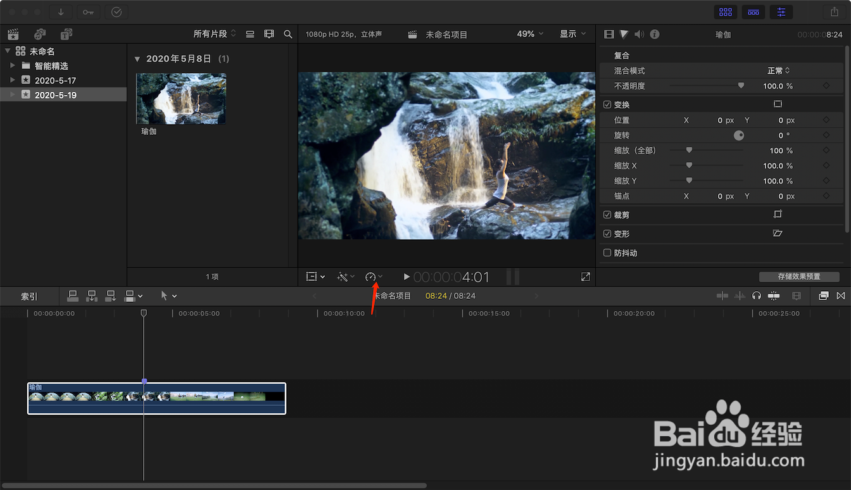Switch browser to list view icon
851x490 pixels.
click(x=250, y=34)
